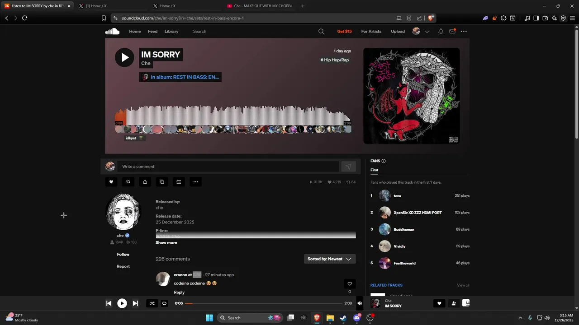Open the Sorted by: Newest dropdown
Image resolution: width=579 pixels, height=325 pixels.
(330, 259)
